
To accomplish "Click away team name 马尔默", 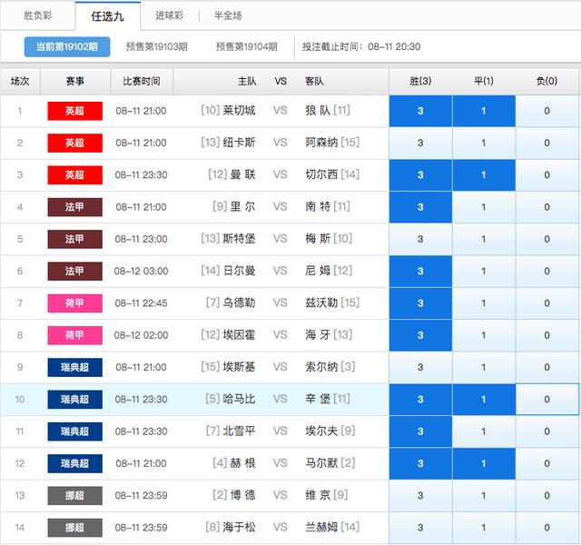I will pyautogui.click(x=321, y=463).
